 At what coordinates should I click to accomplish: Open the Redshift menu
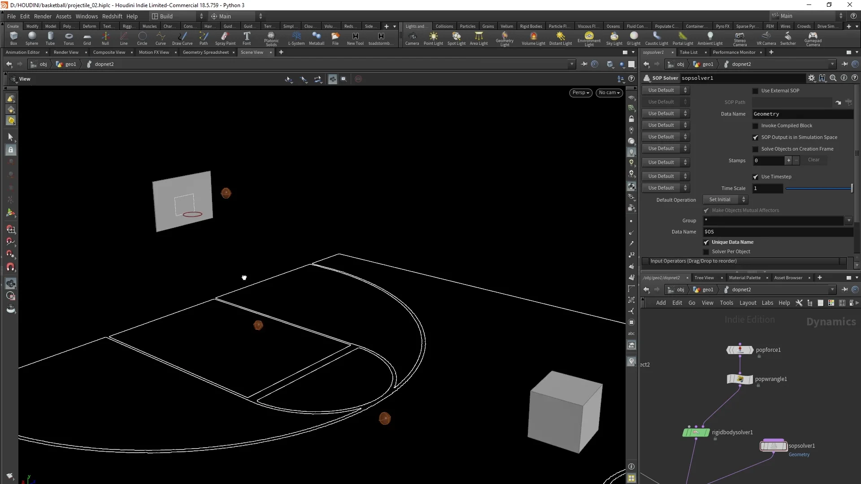pos(112,17)
